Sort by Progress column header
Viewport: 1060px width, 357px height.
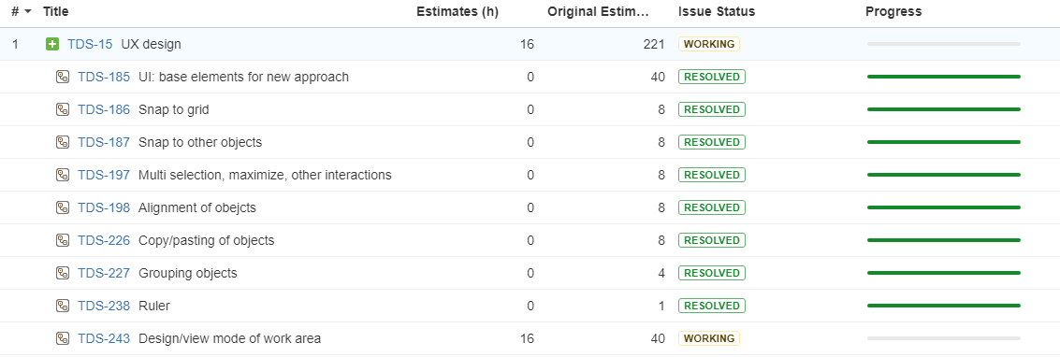(x=893, y=11)
